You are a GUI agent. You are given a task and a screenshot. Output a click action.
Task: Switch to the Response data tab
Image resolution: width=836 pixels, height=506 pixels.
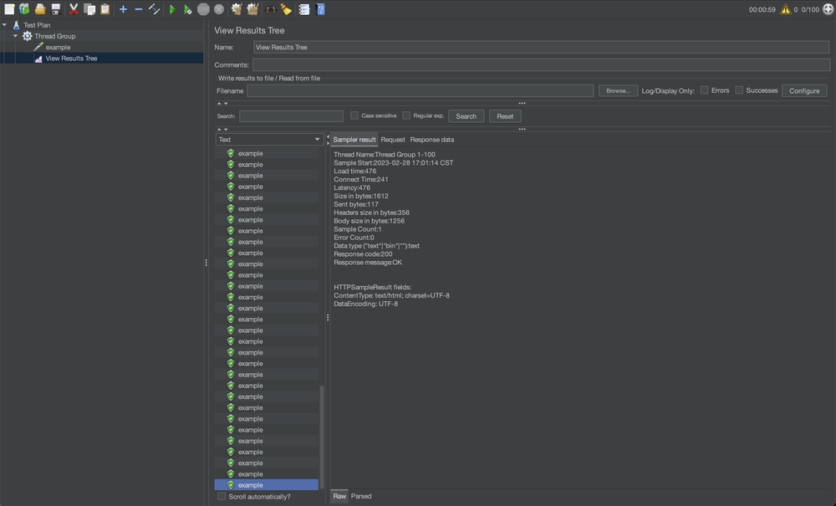pos(432,140)
